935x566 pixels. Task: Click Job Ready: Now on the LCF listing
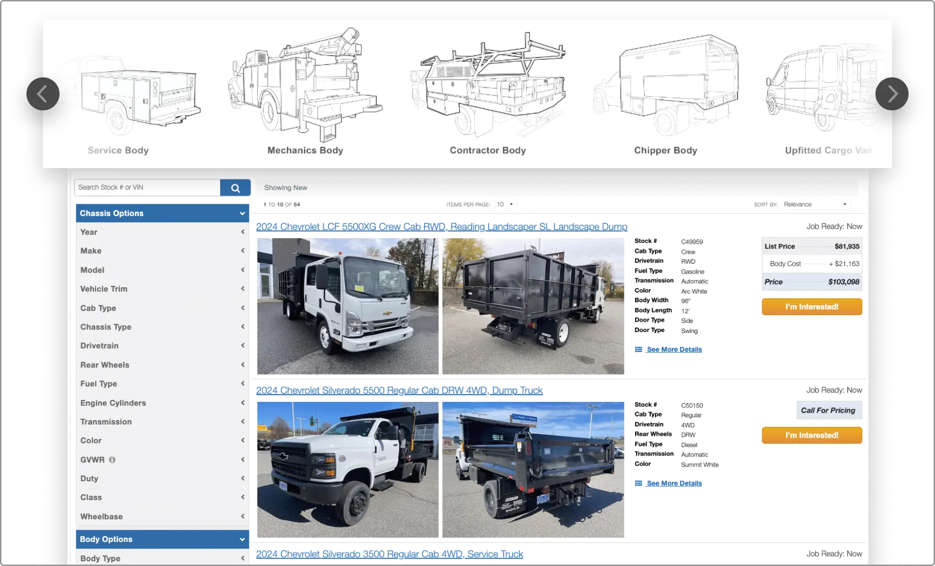(834, 226)
